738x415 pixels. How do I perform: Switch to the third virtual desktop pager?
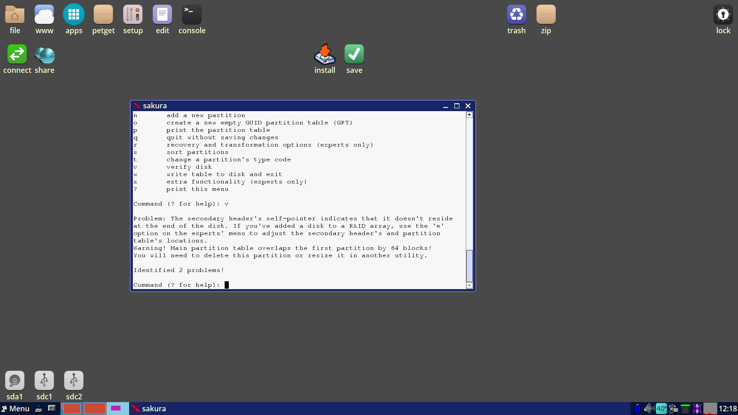118,409
